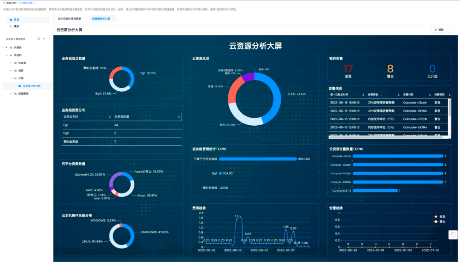The width and height of the screenshot is (460, 262).
Task: Select the 数据图表 folder icon
Action: [15, 94]
